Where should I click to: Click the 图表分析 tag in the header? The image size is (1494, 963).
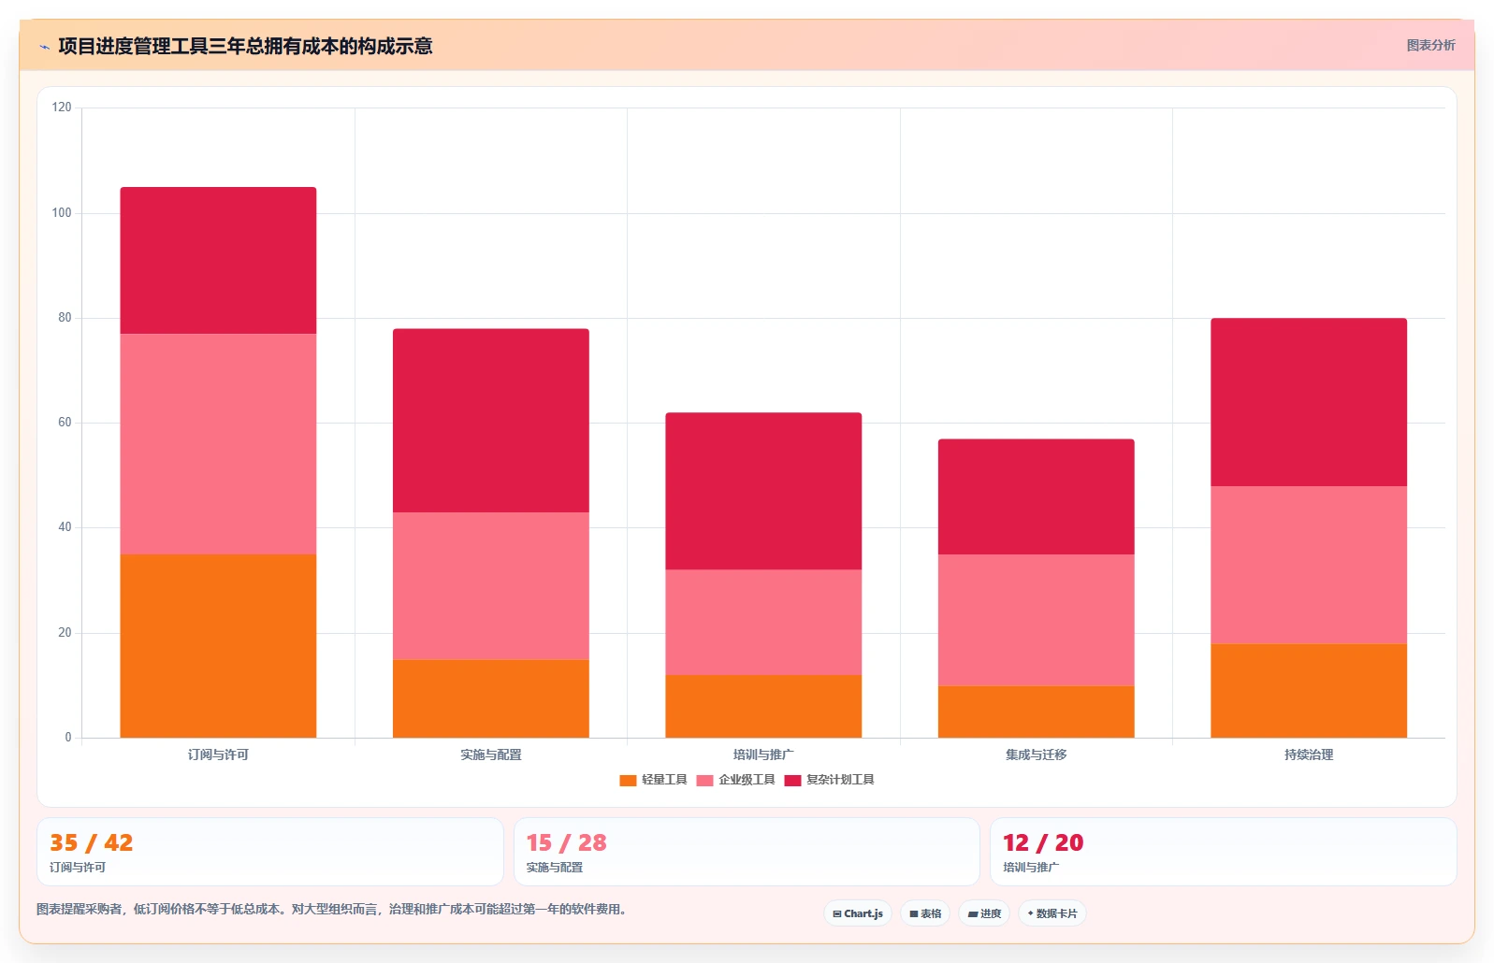click(x=1430, y=45)
